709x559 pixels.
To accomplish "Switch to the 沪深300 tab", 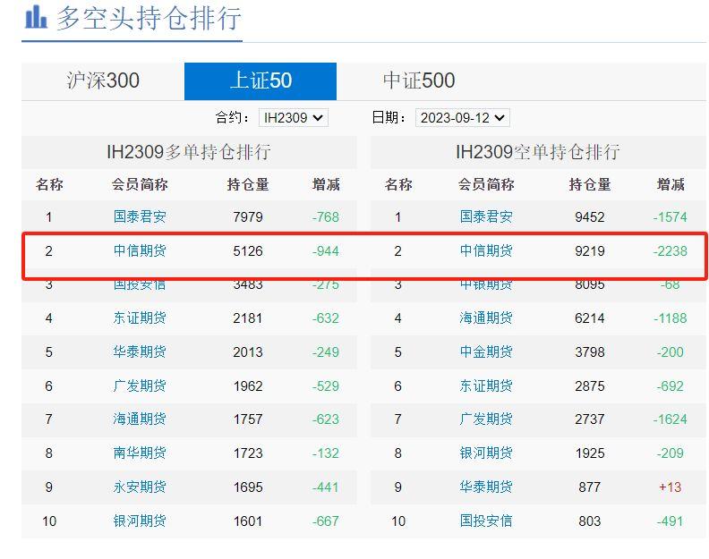I will (x=103, y=80).
